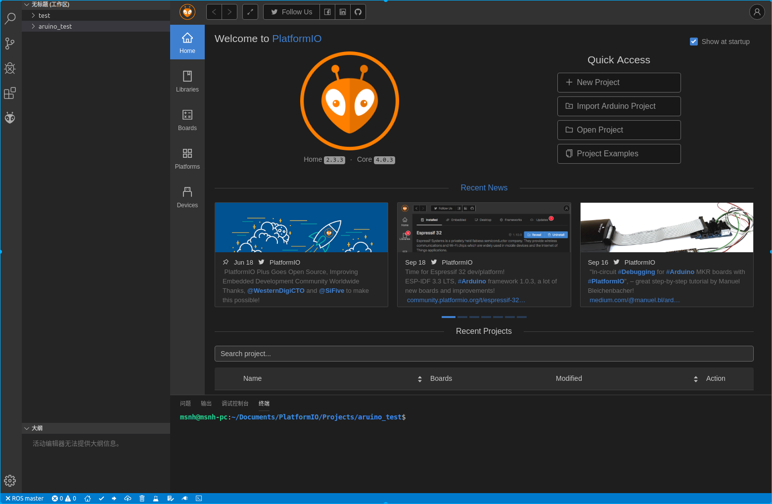Screen dimensions: 772x504
Task: Open the Boards explorer panel
Action: [x=187, y=119]
